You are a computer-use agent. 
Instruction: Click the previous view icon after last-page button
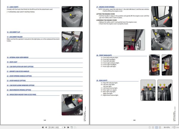72,127
